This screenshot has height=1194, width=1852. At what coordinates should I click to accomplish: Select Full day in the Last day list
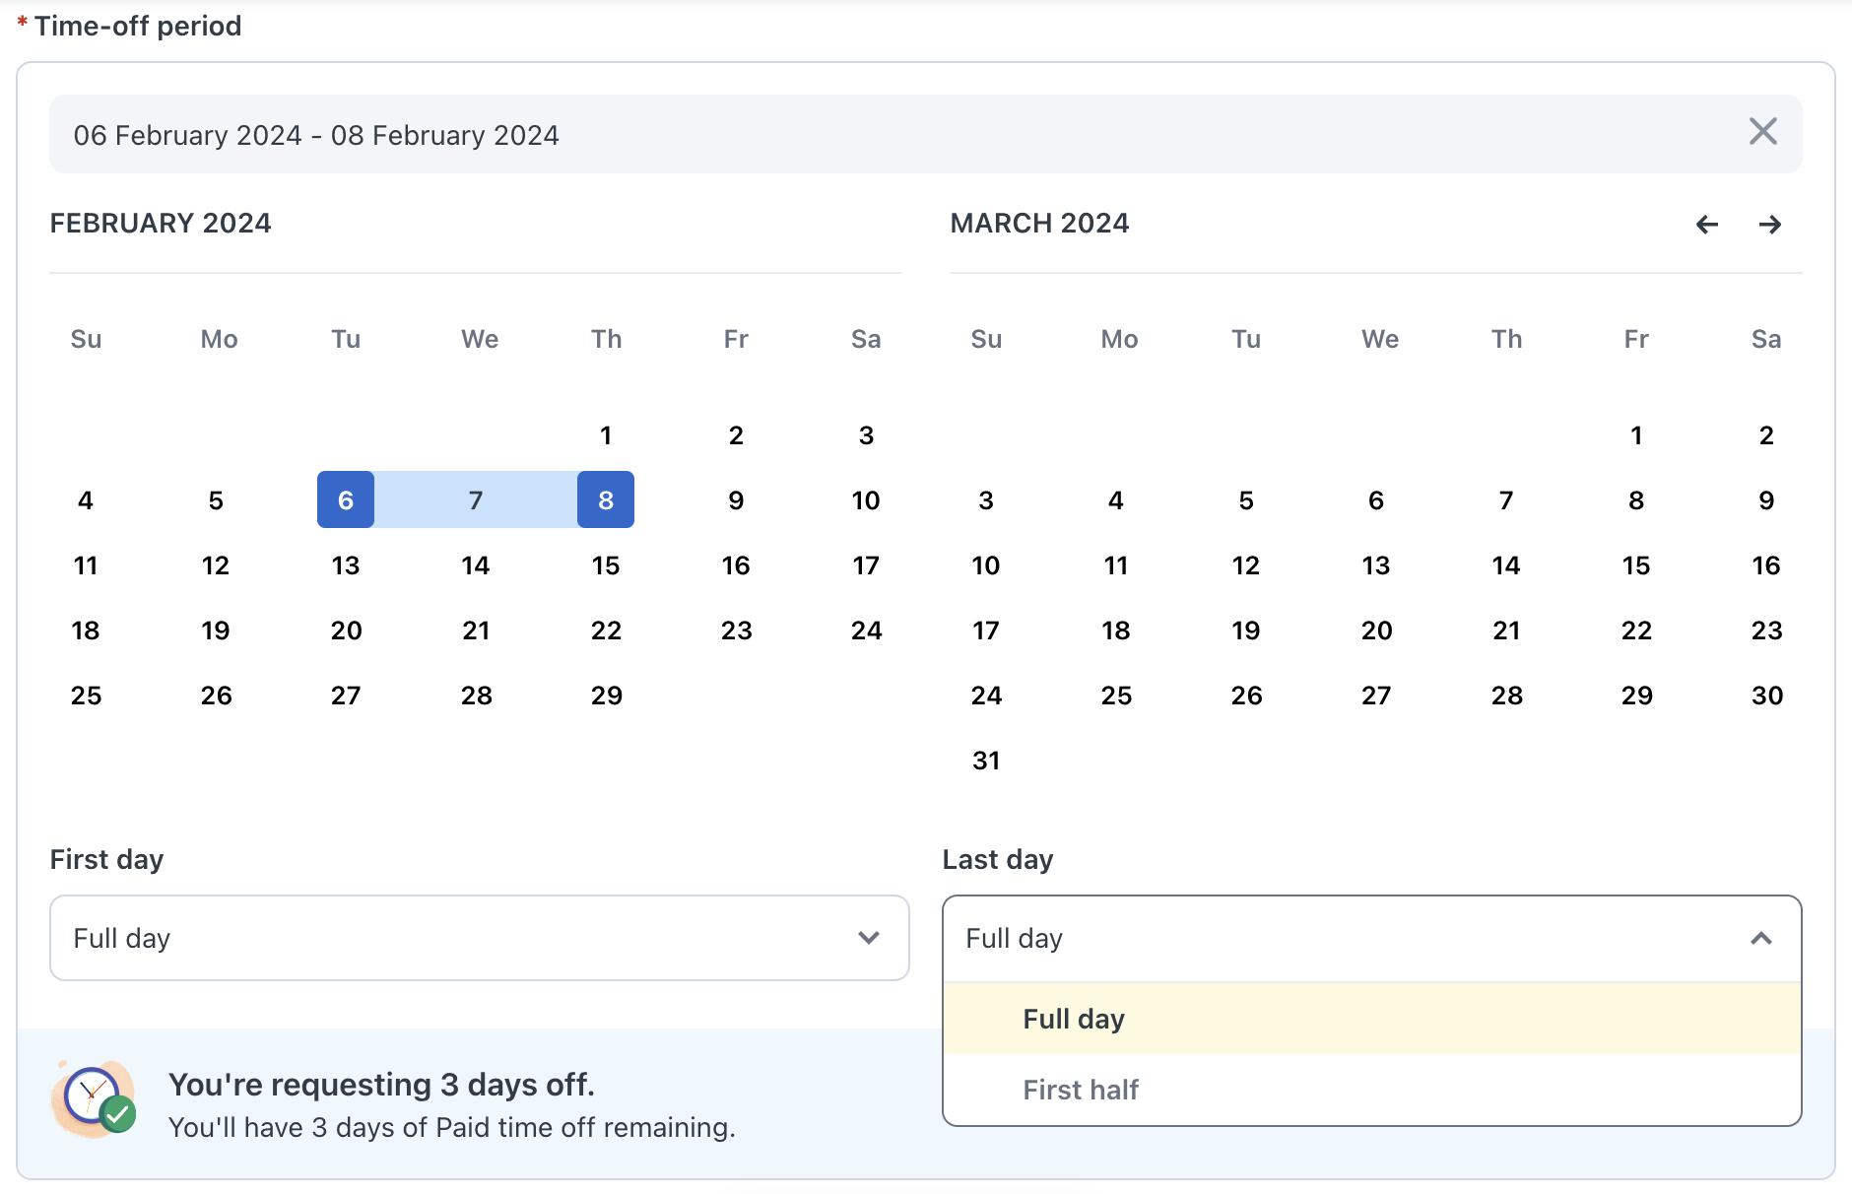point(1073,1018)
